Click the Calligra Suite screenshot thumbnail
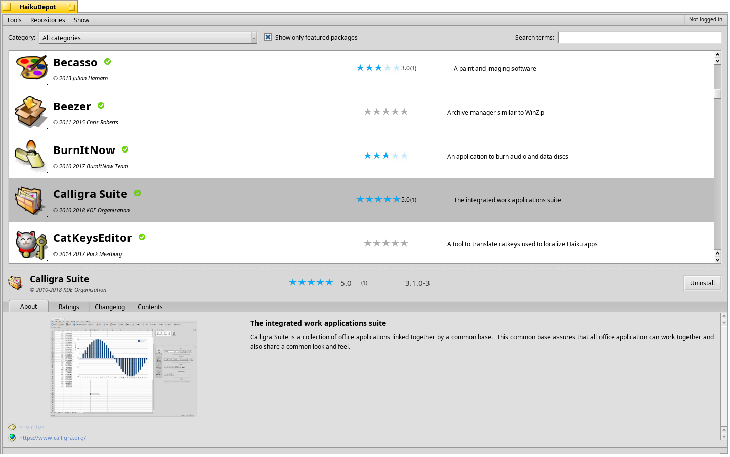 pos(123,368)
